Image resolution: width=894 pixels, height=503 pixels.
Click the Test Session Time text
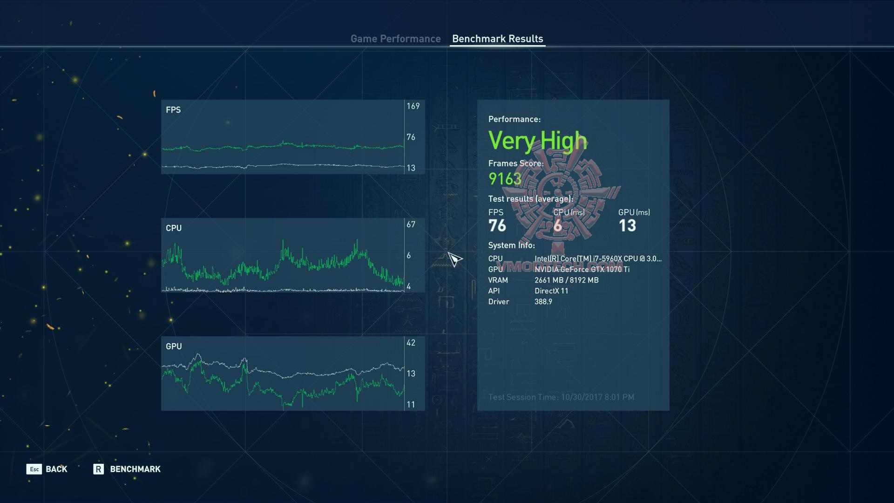tap(561, 397)
